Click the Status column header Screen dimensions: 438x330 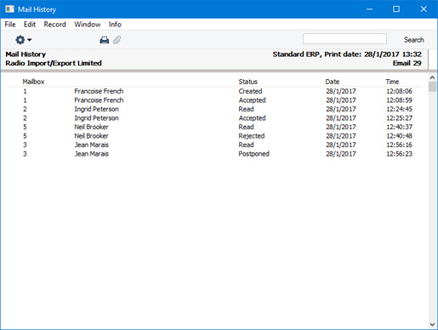(x=247, y=82)
